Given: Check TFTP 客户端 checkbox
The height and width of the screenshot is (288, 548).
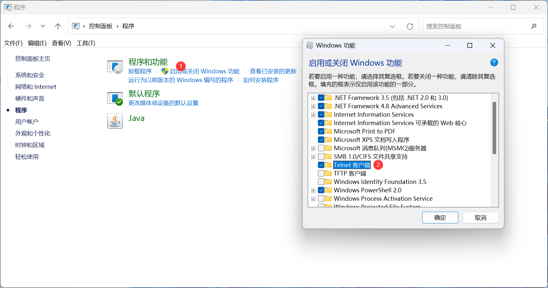Looking at the screenshot, I should 321,173.
